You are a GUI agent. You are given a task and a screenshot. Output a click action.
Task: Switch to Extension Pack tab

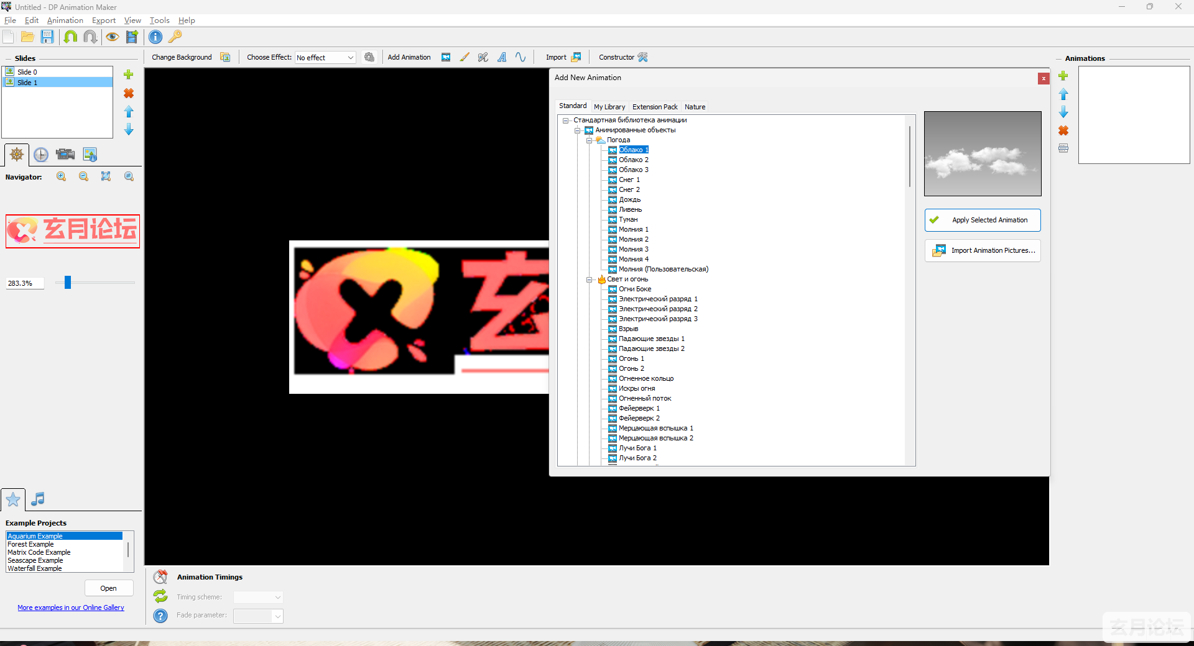(655, 107)
